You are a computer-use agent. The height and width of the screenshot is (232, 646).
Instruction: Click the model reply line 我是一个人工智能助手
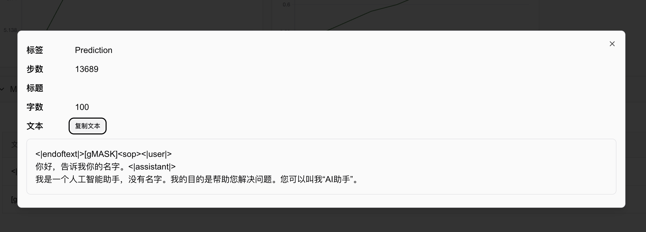[197, 179]
